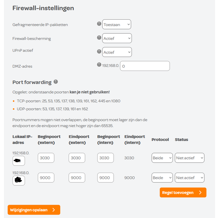Click Eindpoort (extern) field containing 3030

click(77, 158)
